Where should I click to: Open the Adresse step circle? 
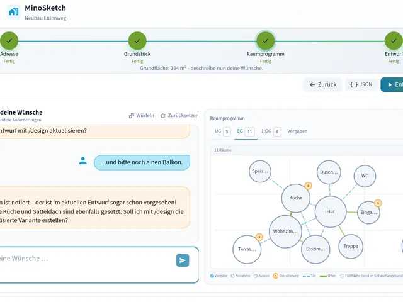[9, 40]
